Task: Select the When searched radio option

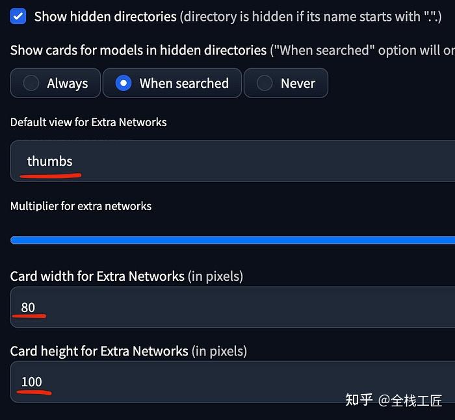Action: [x=172, y=83]
